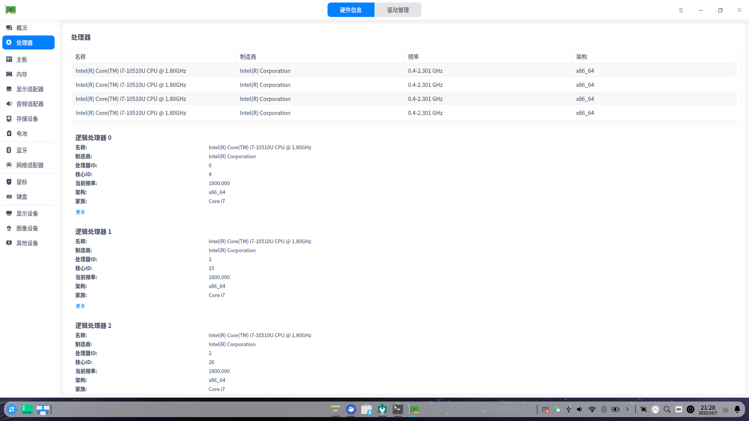Select 处理器 processor sidebar item
The height and width of the screenshot is (421, 749).
coord(28,42)
